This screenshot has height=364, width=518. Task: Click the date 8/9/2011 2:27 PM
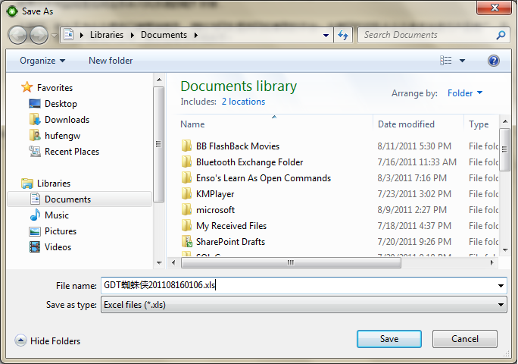coord(412,210)
